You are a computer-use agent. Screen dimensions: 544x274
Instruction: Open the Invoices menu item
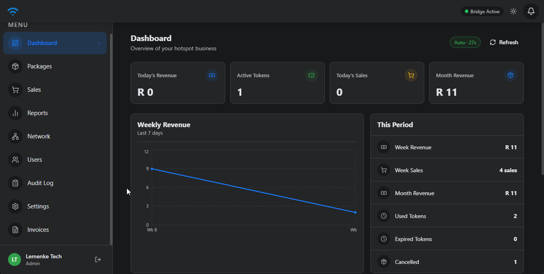[x=38, y=230]
